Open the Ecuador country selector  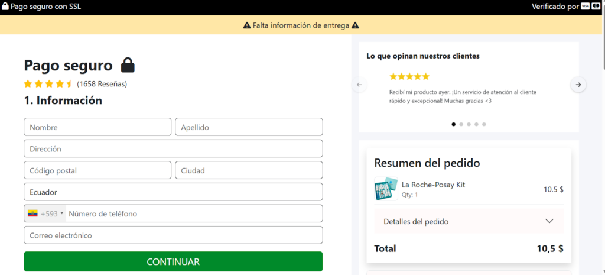click(173, 192)
